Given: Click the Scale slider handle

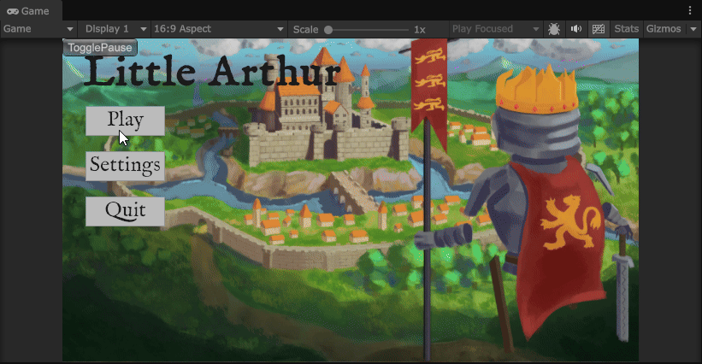Looking at the screenshot, I should 328,30.
